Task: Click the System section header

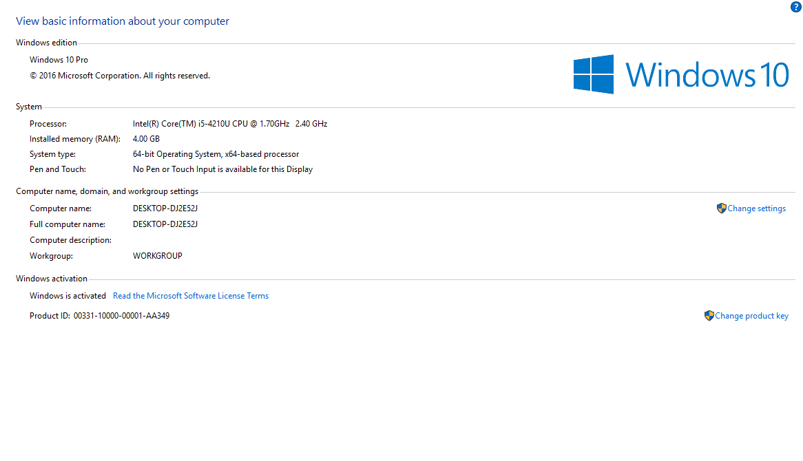Action: [x=29, y=107]
